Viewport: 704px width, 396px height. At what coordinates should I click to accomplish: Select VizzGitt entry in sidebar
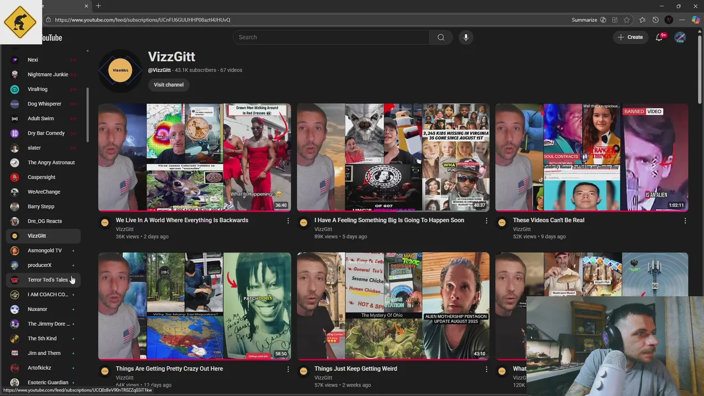point(43,236)
